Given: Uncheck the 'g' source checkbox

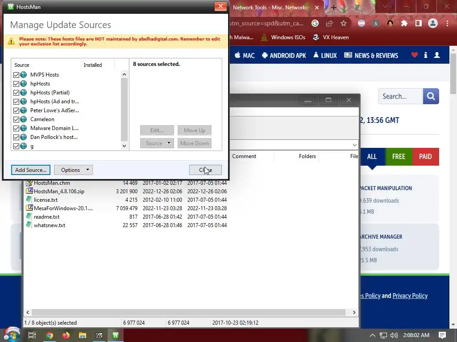Looking at the screenshot, I should point(17,146).
